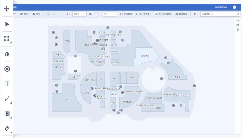Open the F1 floor selector dropdown
The image size is (242, 138).
110,14
